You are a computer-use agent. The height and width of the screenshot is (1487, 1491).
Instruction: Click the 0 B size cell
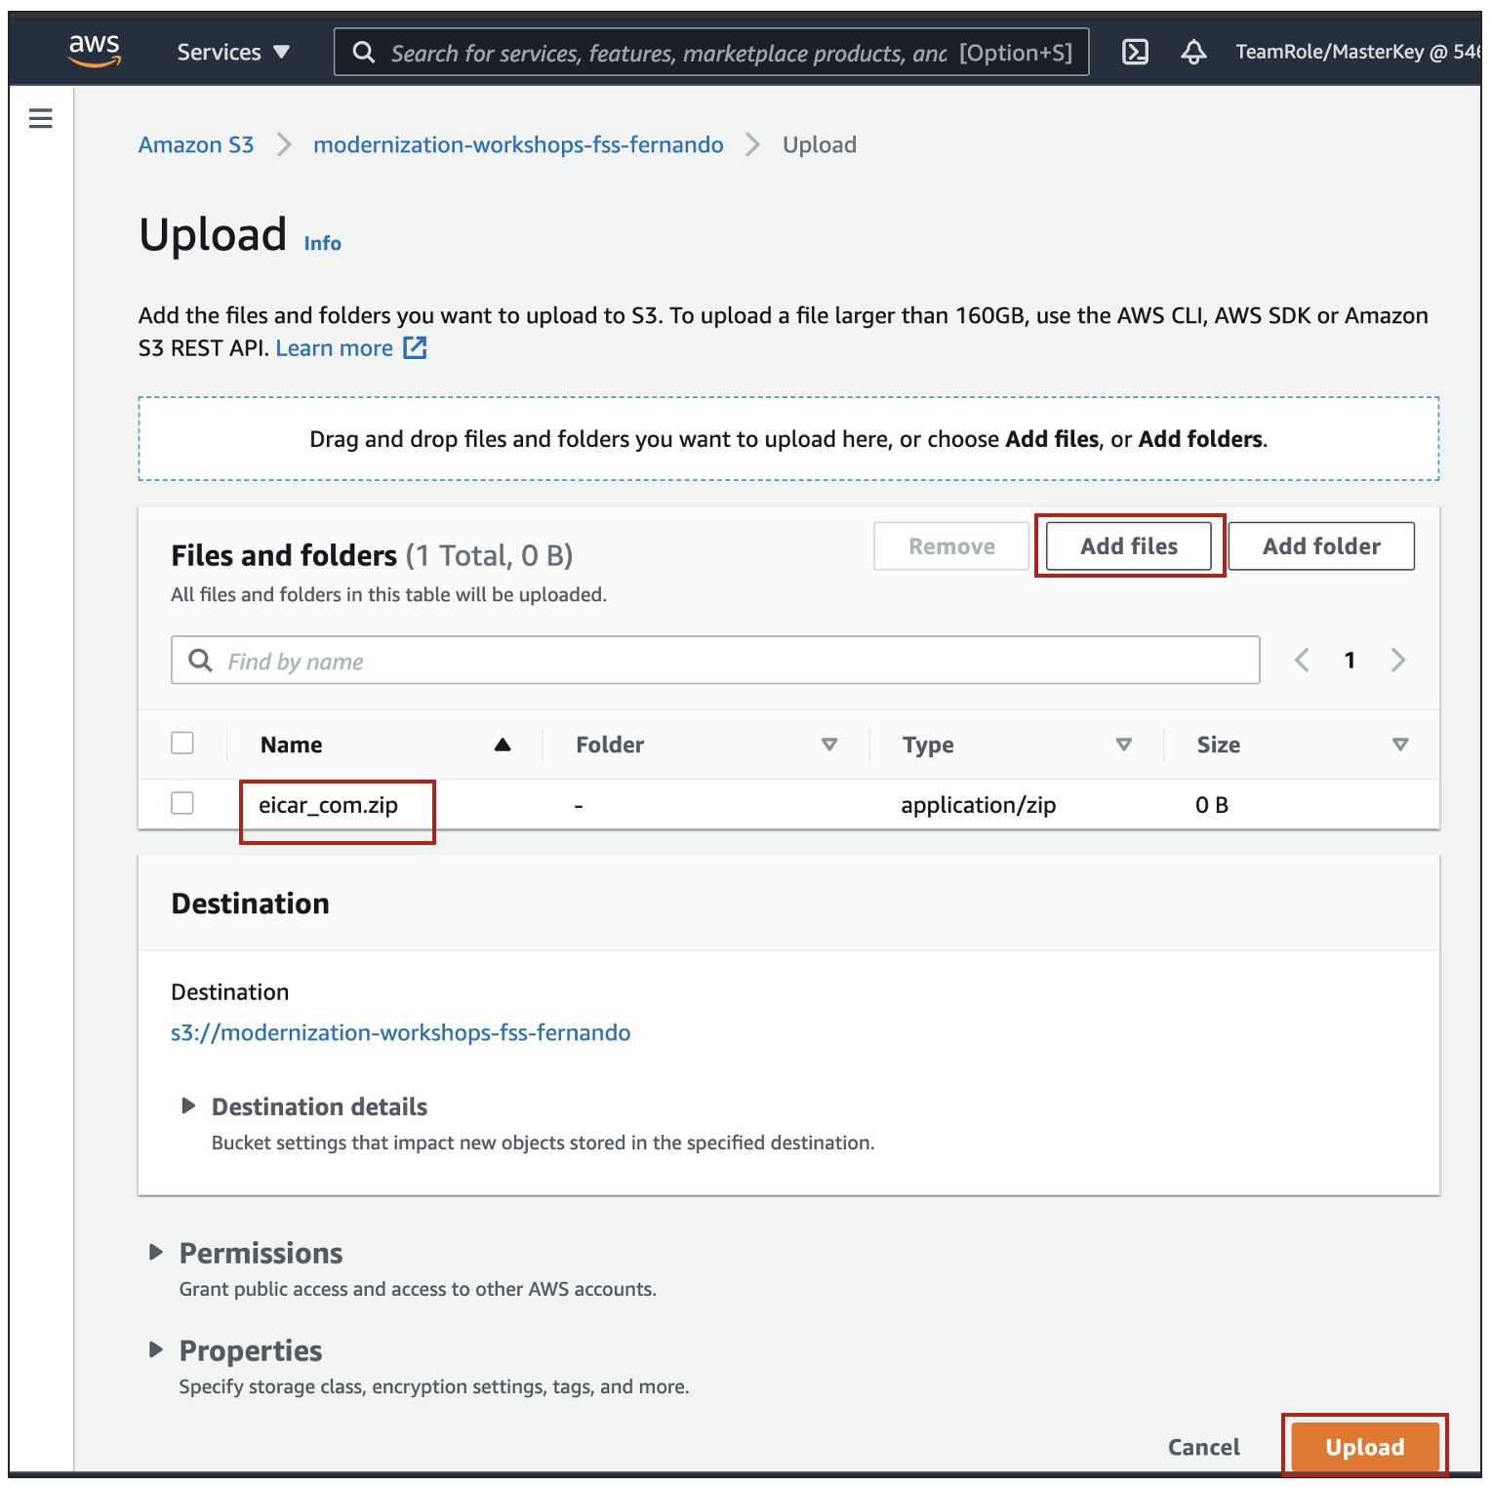coord(1212,805)
